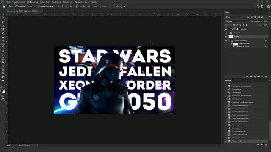Viewport: 271px width, 152px height.
Task: Open the layer filter kind dropdown
Action: (233, 17)
